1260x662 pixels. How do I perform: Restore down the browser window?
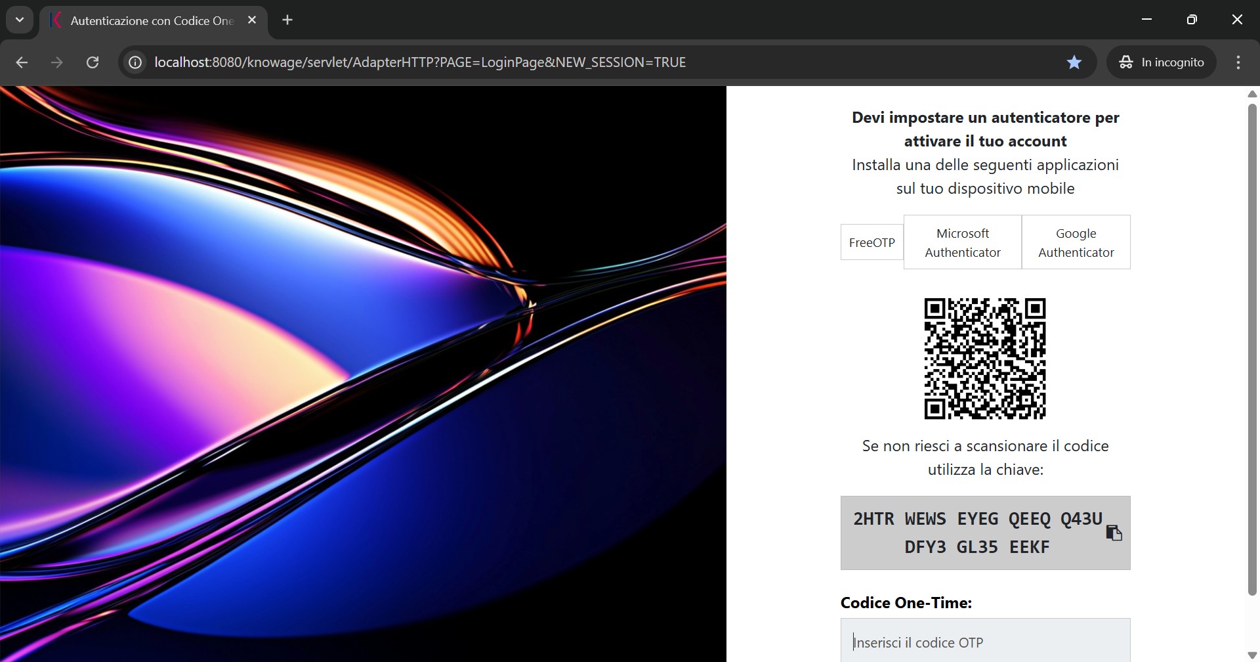(1192, 20)
